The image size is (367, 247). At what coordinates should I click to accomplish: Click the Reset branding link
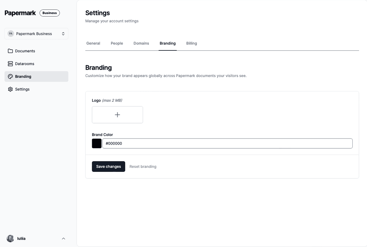[143, 167]
